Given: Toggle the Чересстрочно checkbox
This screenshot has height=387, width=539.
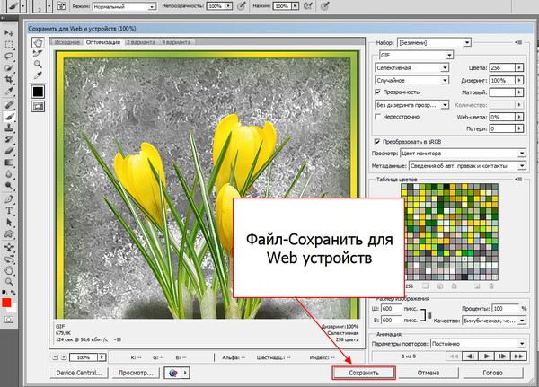Looking at the screenshot, I should (378, 117).
